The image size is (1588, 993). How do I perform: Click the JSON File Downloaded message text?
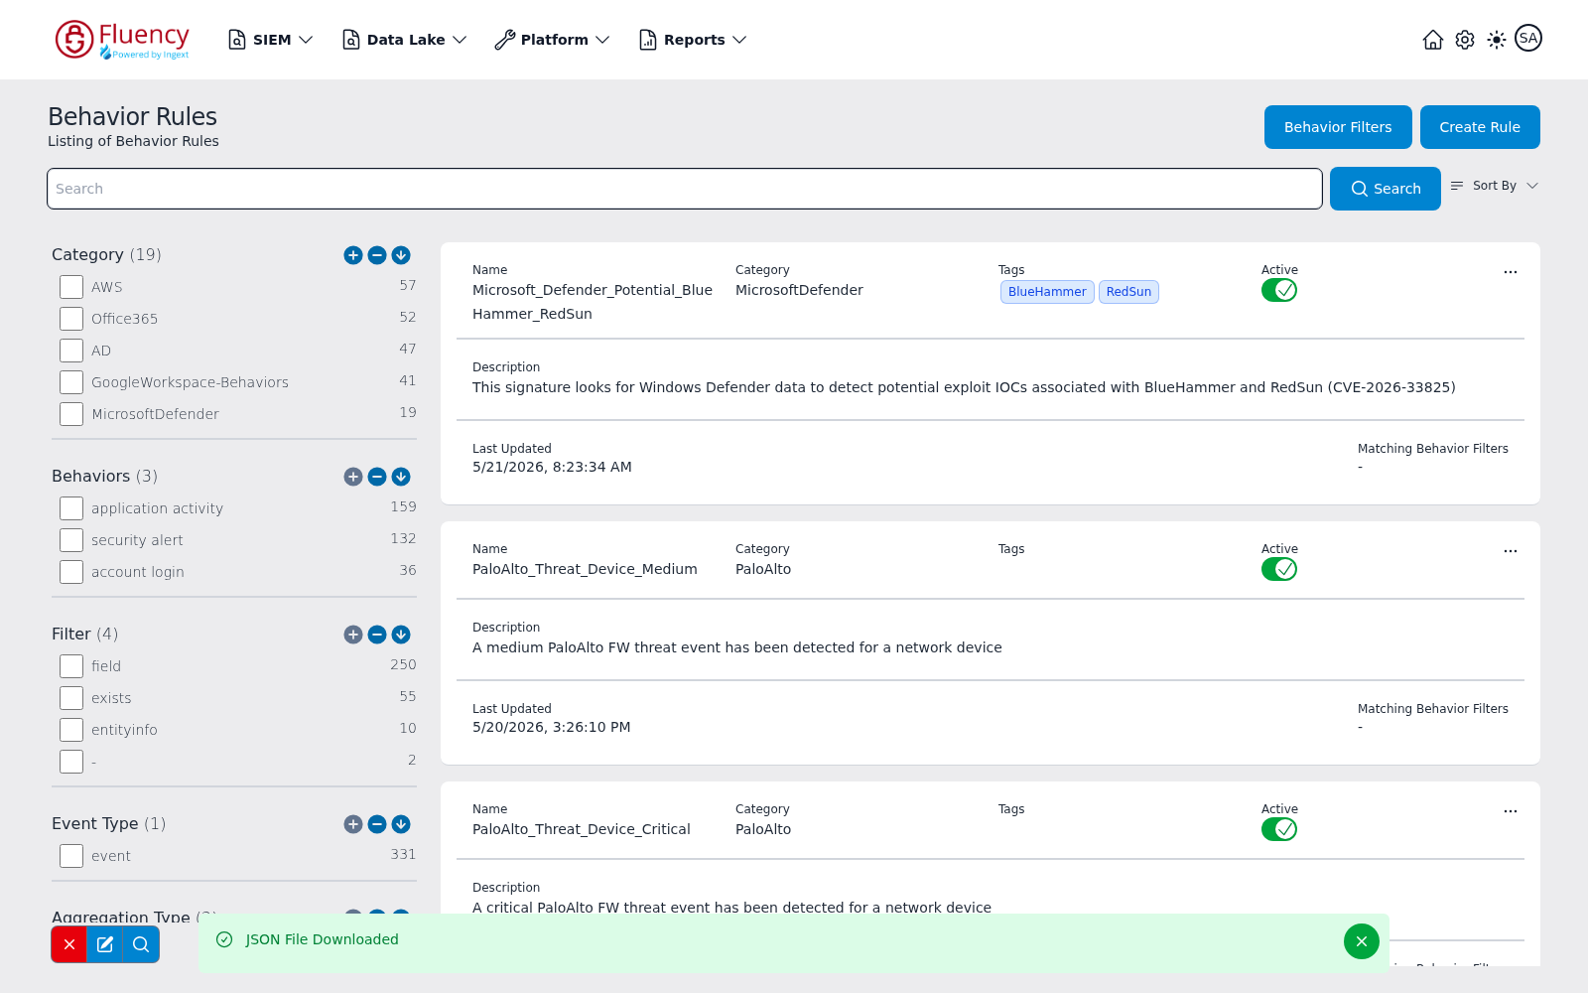coord(323,939)
